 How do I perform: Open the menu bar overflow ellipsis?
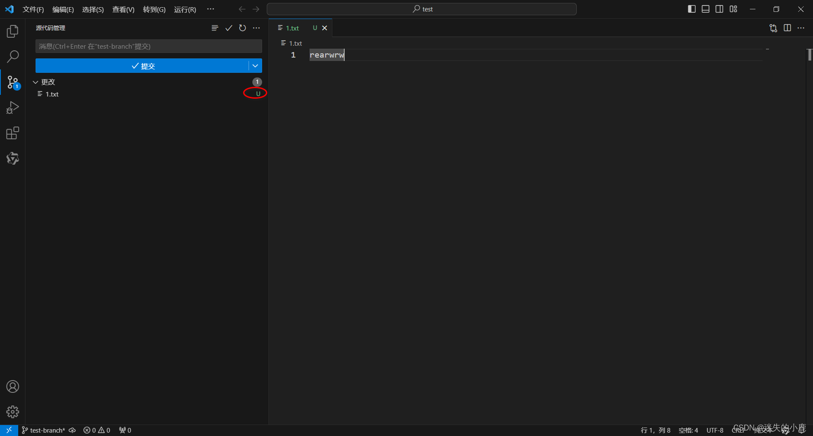click(210, 9)
